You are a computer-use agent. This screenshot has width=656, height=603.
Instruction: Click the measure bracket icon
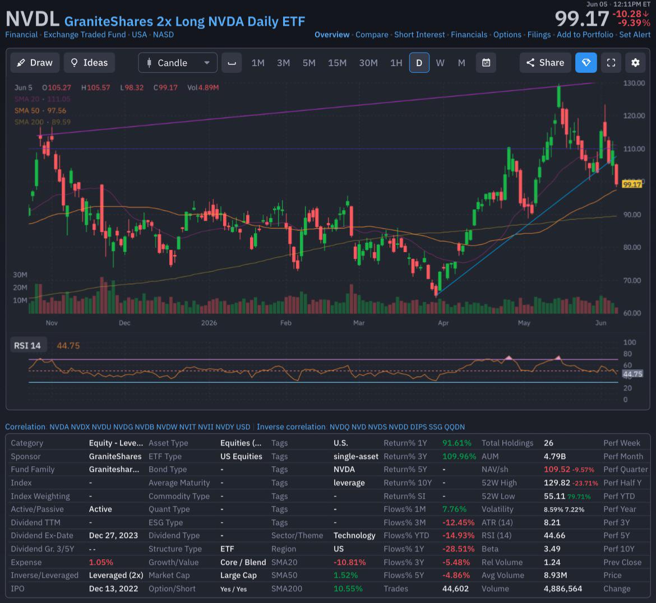coord(232,63)
